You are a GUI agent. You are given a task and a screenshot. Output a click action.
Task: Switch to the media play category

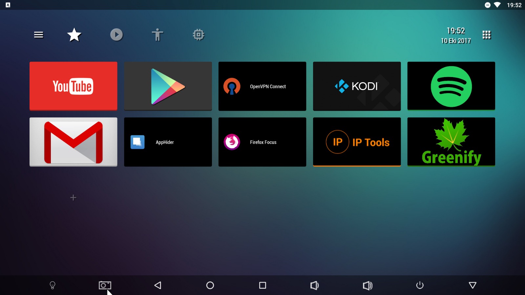[x=116, y=35]
